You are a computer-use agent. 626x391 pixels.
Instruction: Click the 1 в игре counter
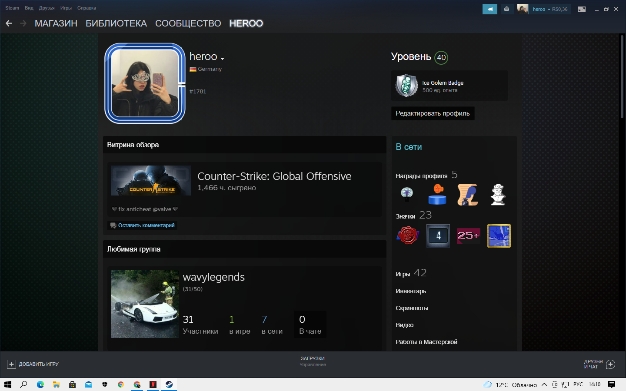coord(240,325)
